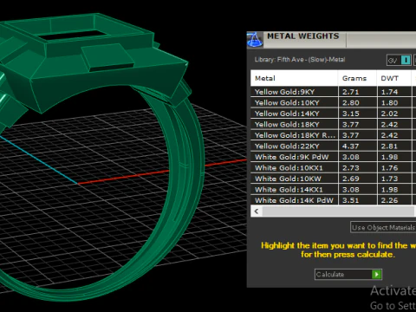
Task: Click the 2.69 grams value
Action: 350,179
